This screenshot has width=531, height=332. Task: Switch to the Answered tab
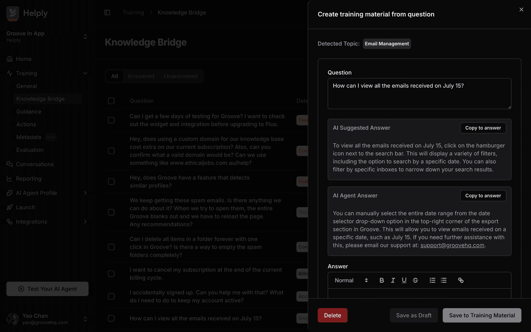click(x=141, y=76)
